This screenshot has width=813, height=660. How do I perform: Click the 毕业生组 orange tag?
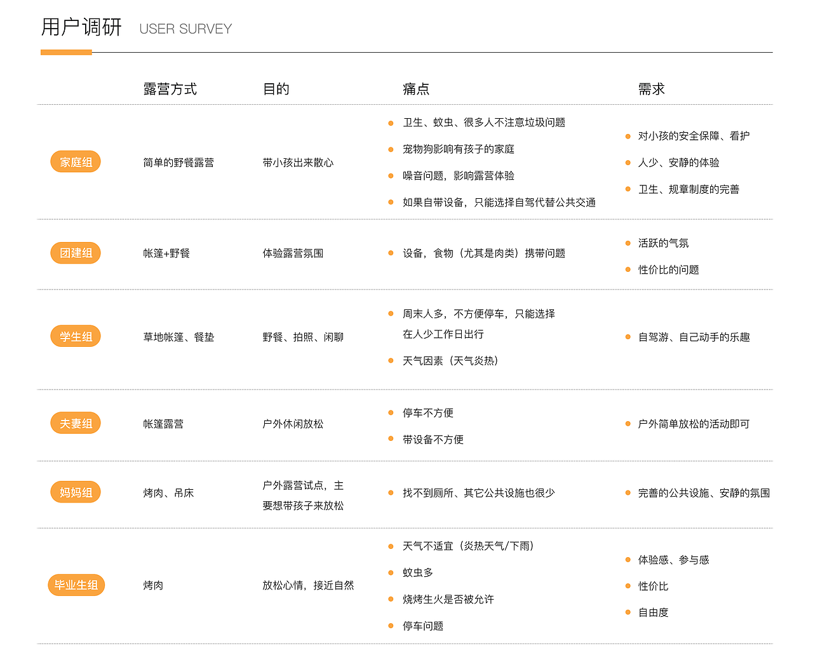(x=76, y=585)
